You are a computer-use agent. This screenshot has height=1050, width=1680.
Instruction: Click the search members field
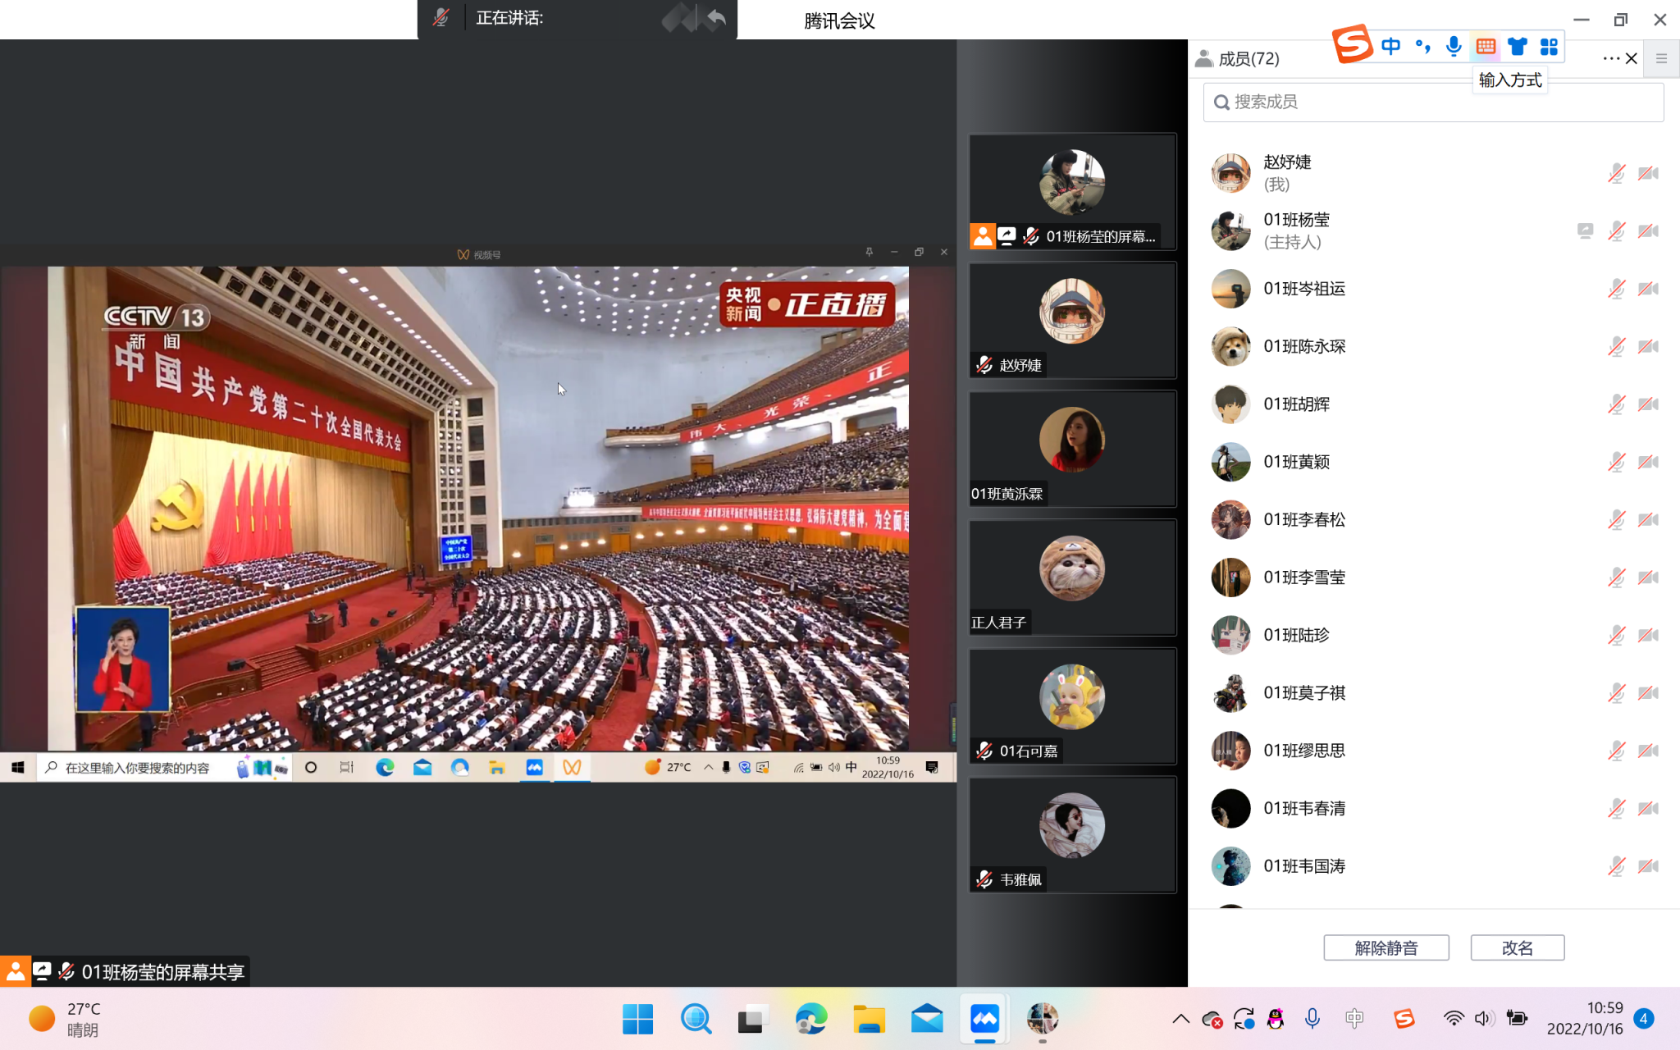[x=1433, y=102]
